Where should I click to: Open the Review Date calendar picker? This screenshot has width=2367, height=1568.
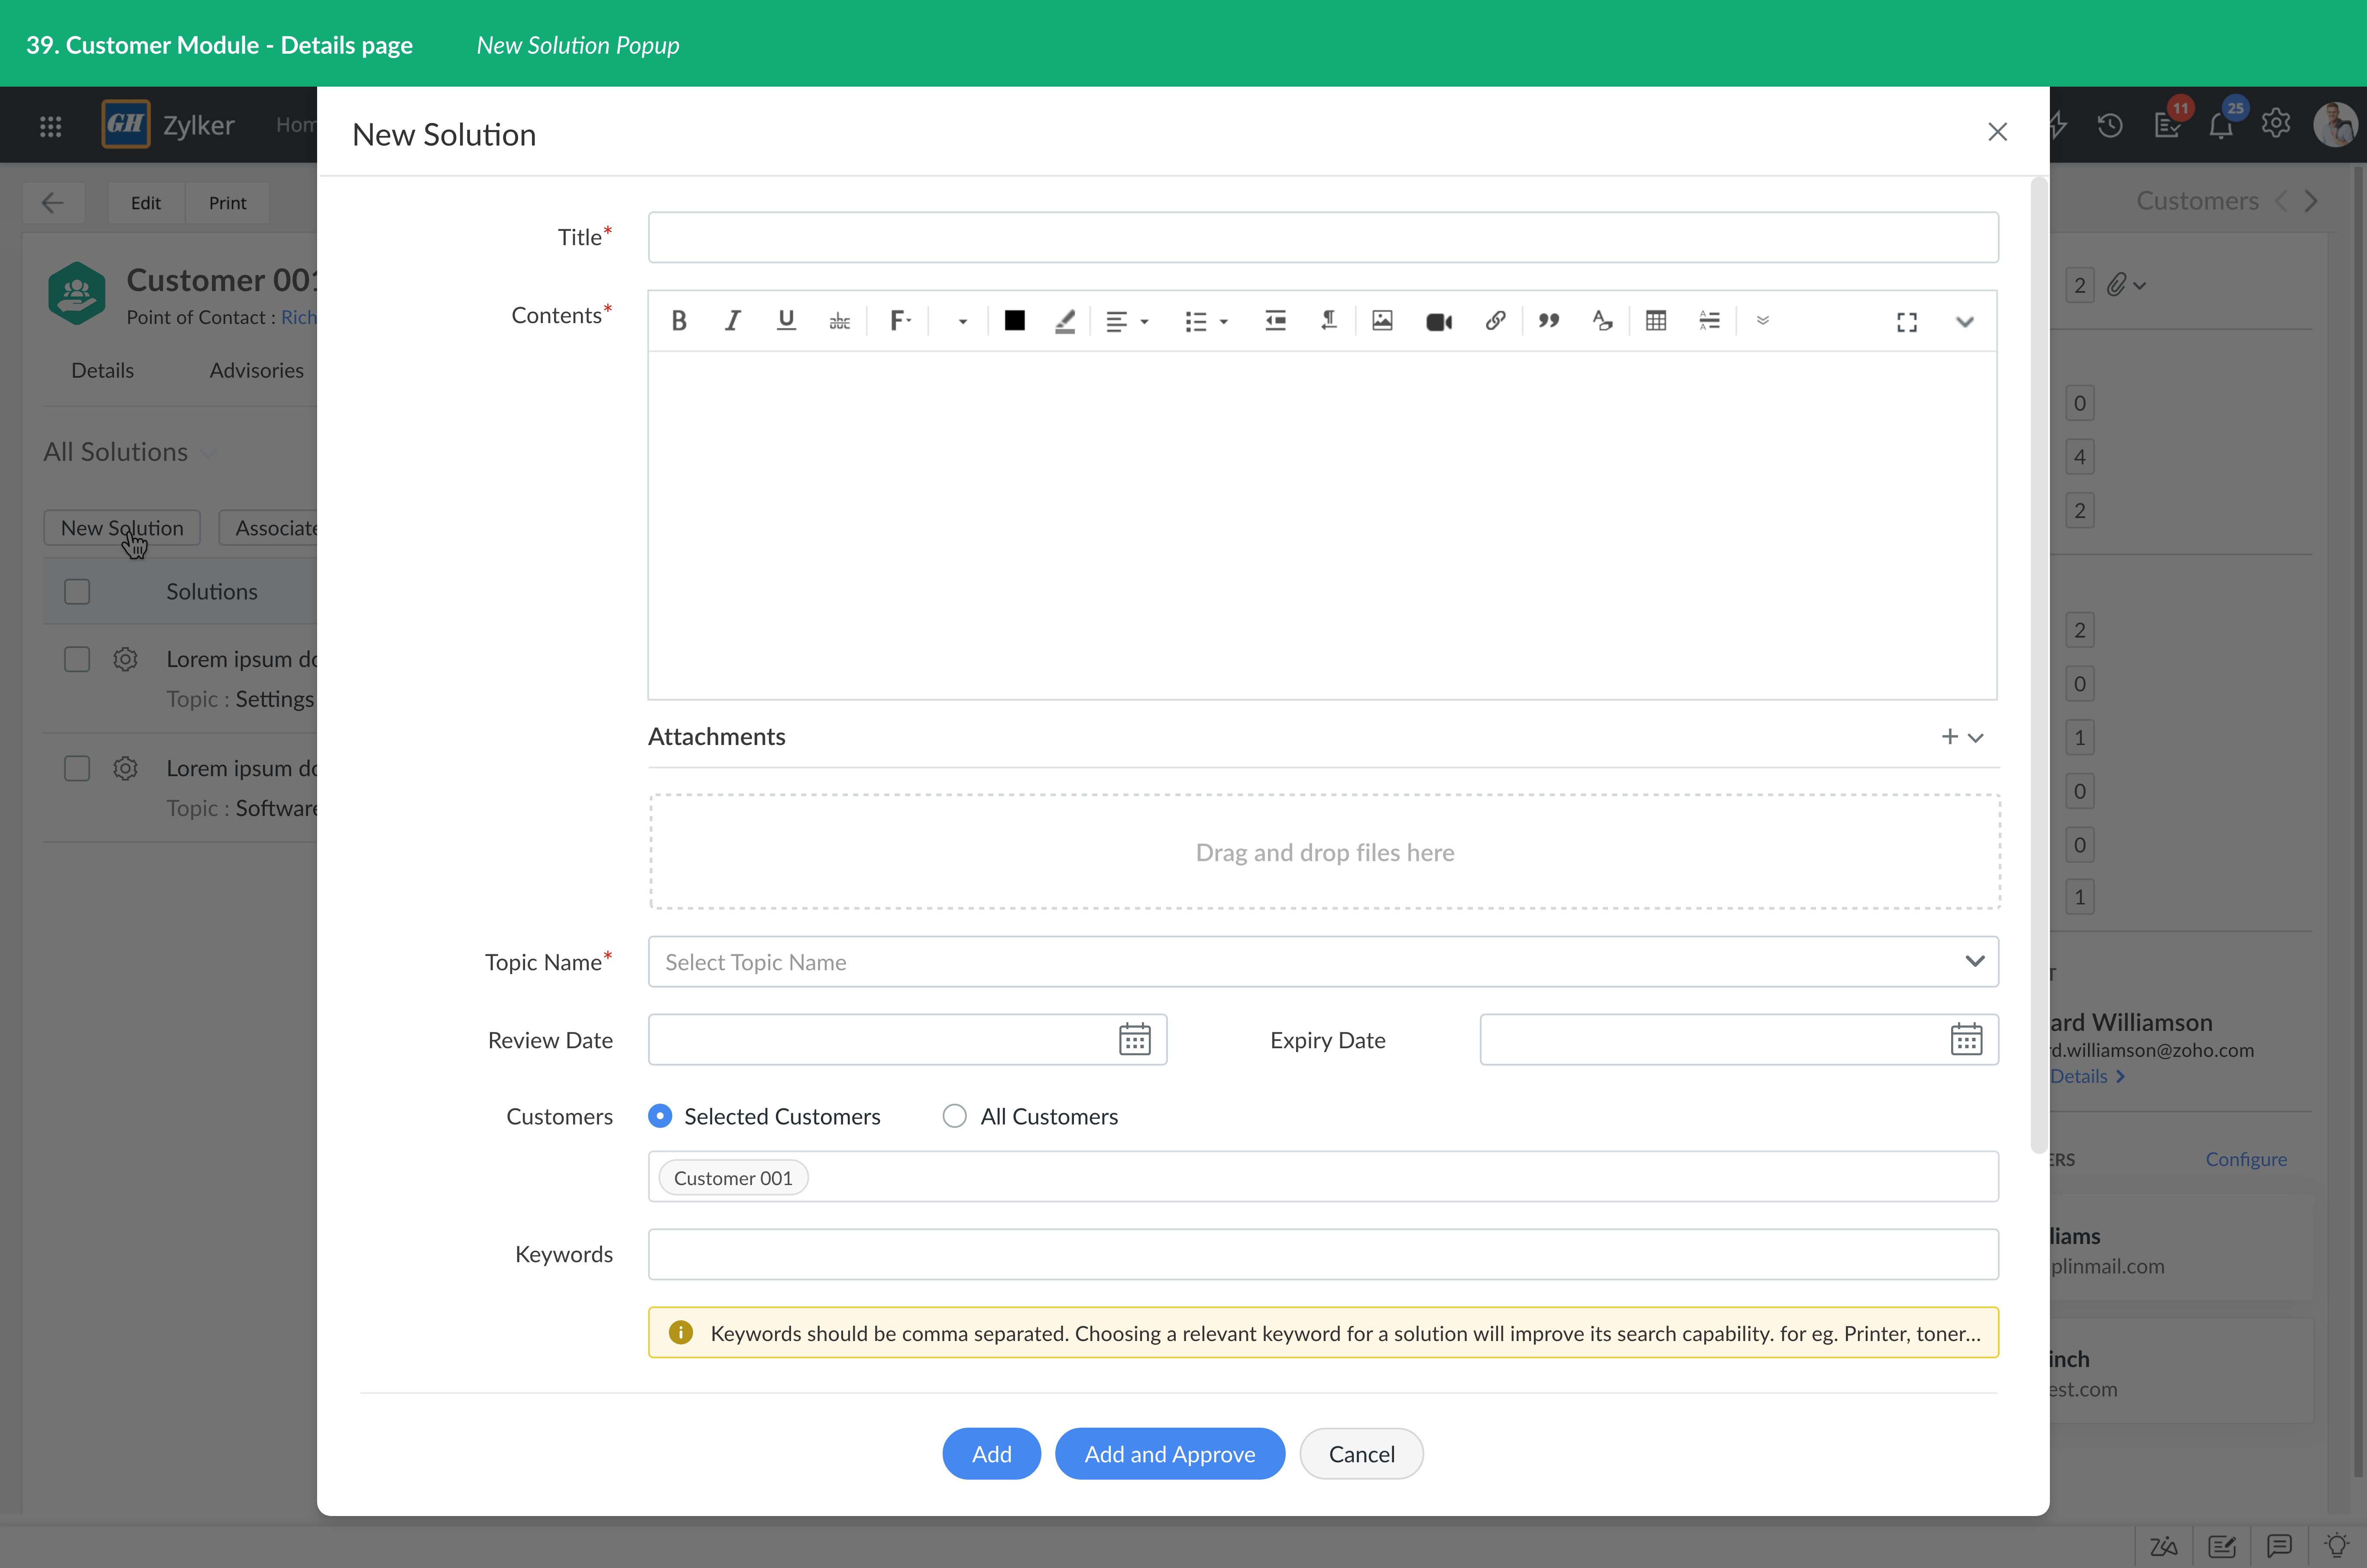(1134, 1040)
